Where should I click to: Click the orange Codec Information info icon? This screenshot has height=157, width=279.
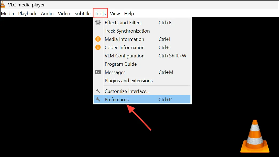pyautogui.click(x=98, y=47)
